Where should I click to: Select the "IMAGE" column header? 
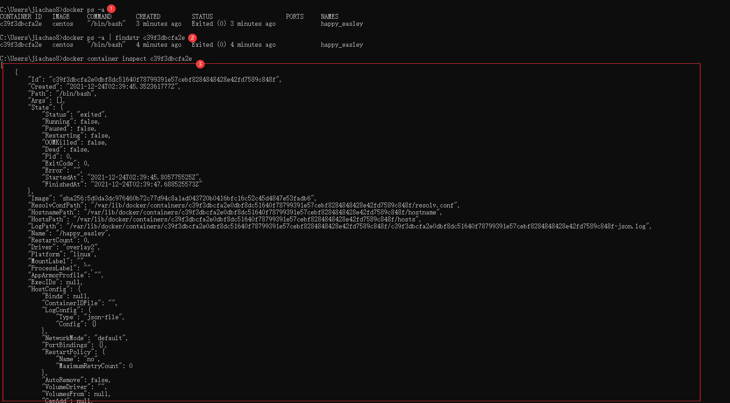61,17
